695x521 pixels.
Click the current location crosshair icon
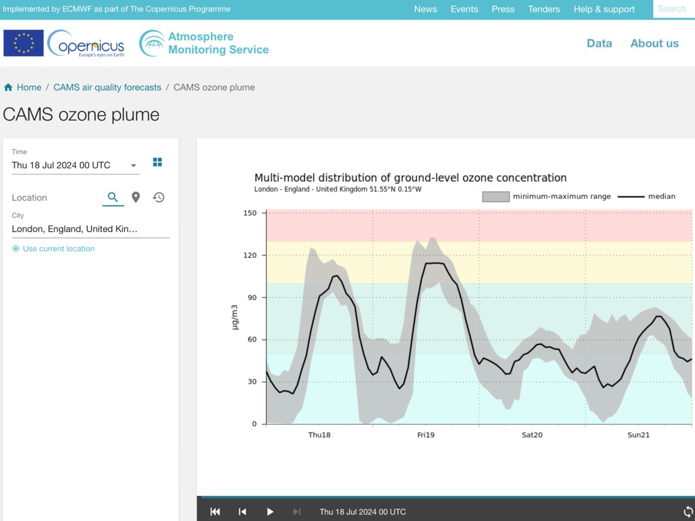(x=16, y=249)
